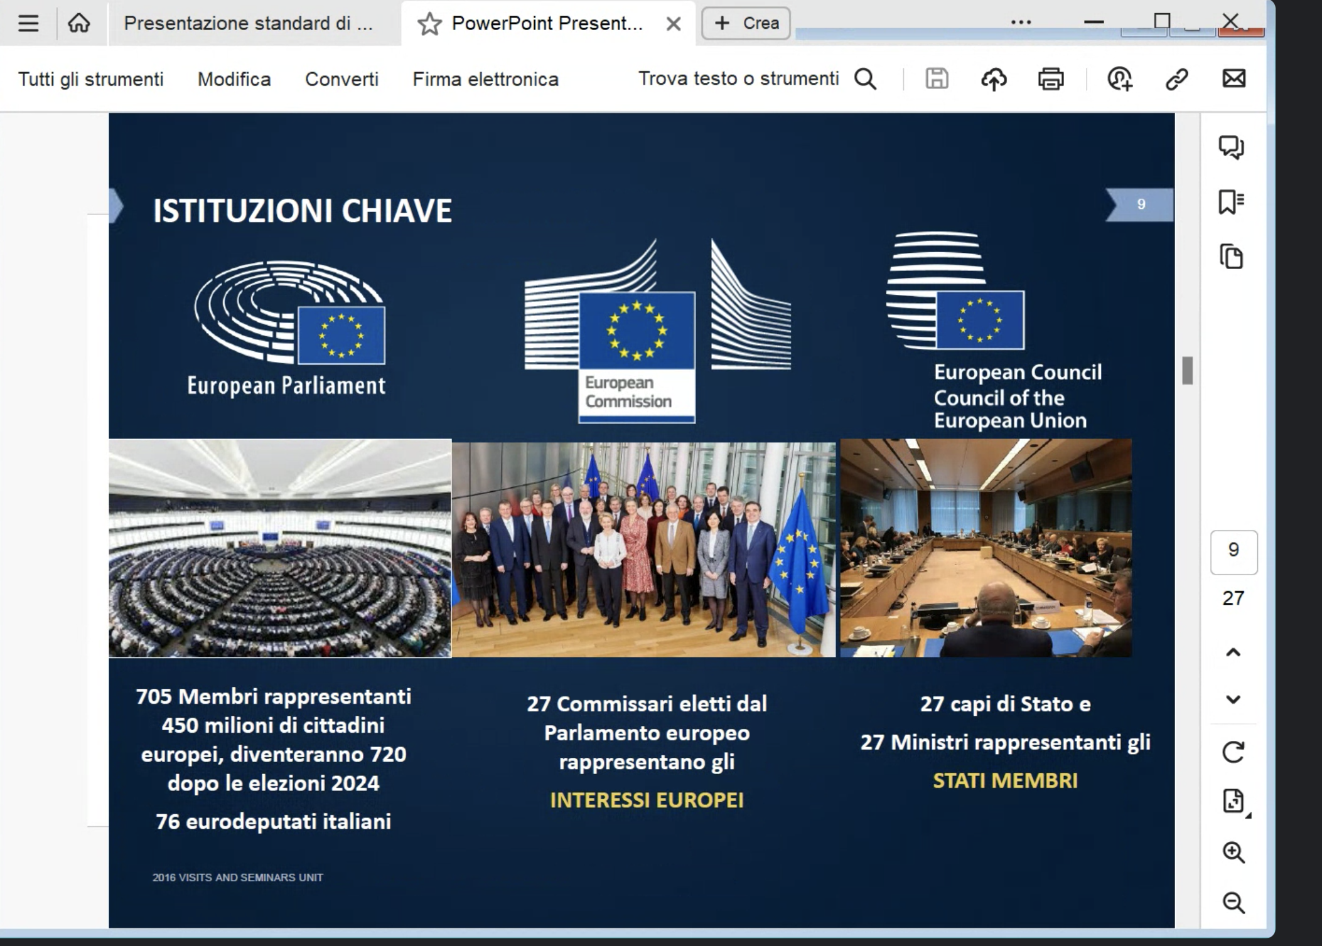Click the 76 eurodeputati italiani text
The height and width of the screenshot is (946, 1322).
[x=273, y=822]
